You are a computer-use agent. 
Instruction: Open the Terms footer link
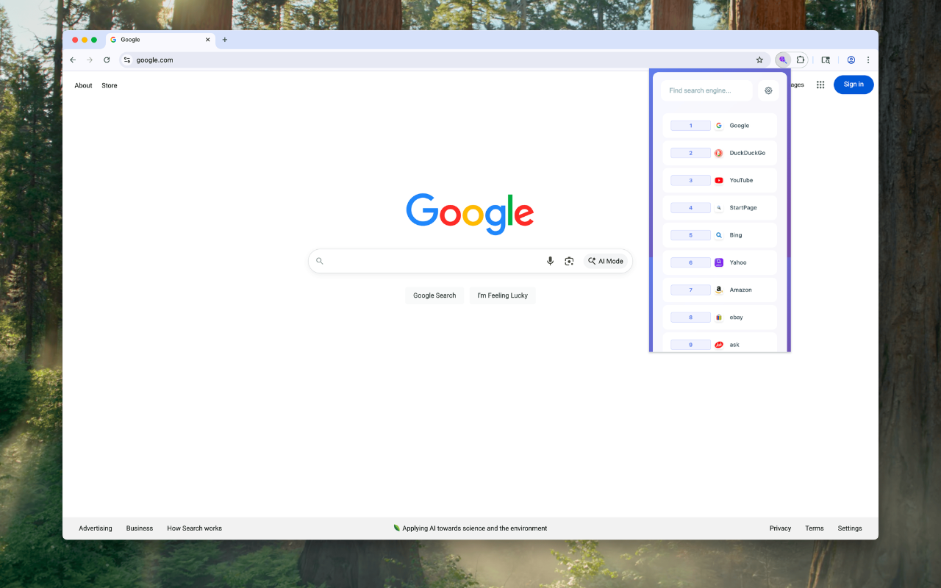point(815,528)
